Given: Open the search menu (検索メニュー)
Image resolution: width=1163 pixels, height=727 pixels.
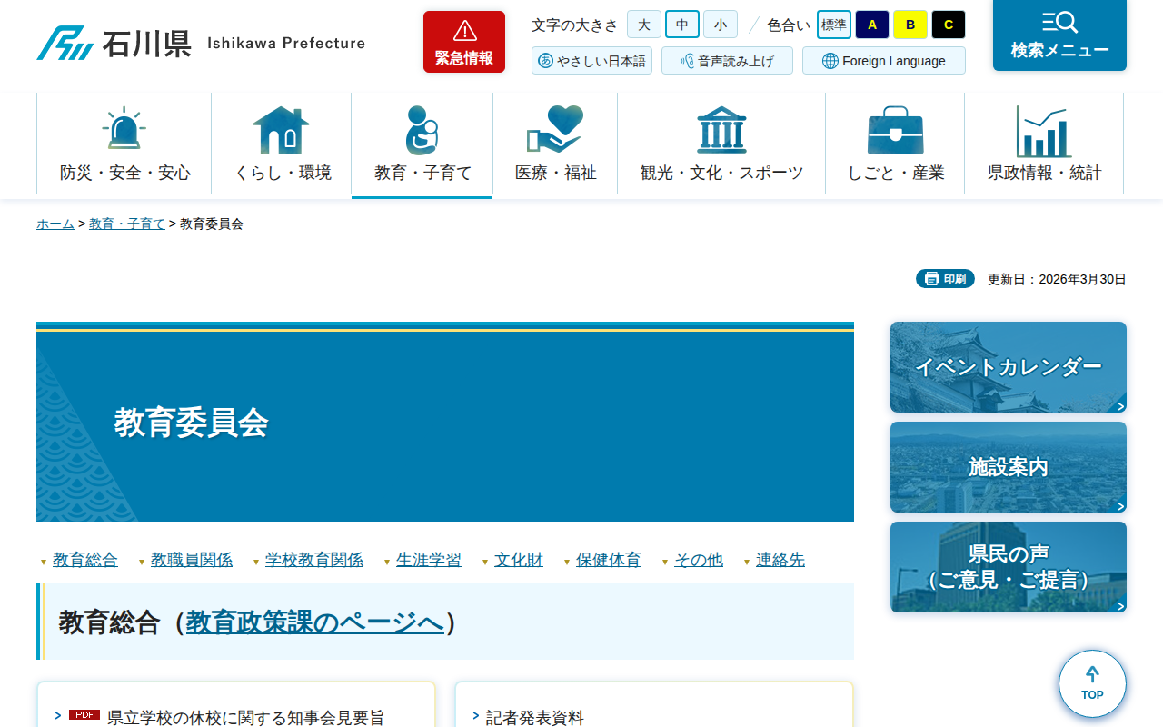Looking at the screenshot, I should 1059,35.
